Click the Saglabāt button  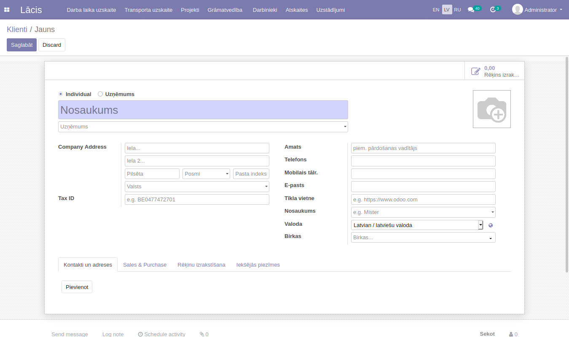point(21,45)
